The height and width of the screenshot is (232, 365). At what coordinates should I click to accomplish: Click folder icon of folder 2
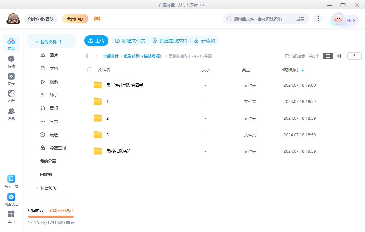pos(98,118)
